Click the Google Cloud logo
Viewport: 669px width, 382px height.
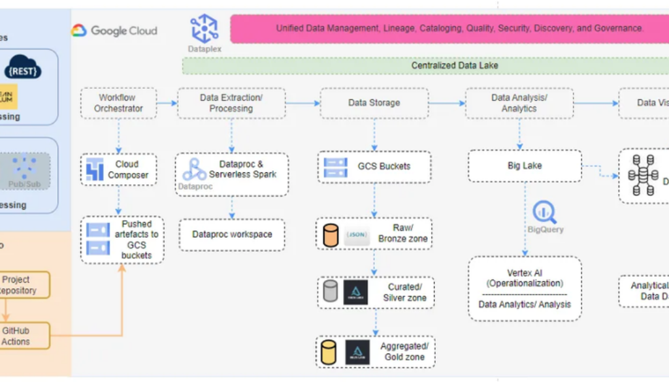[x=114, y=30]
